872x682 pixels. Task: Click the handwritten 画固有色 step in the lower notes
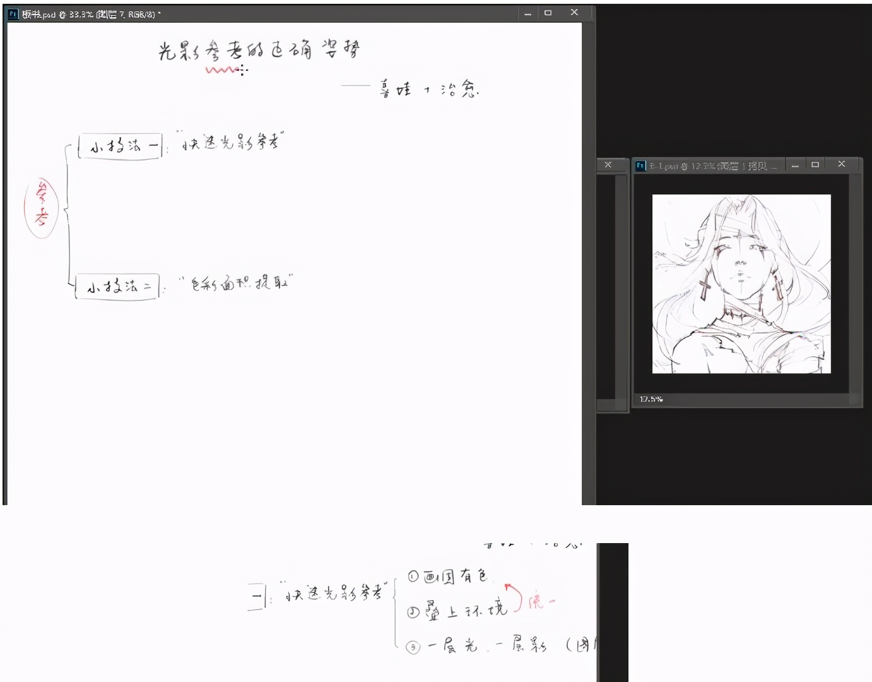(x=456, y=576)
